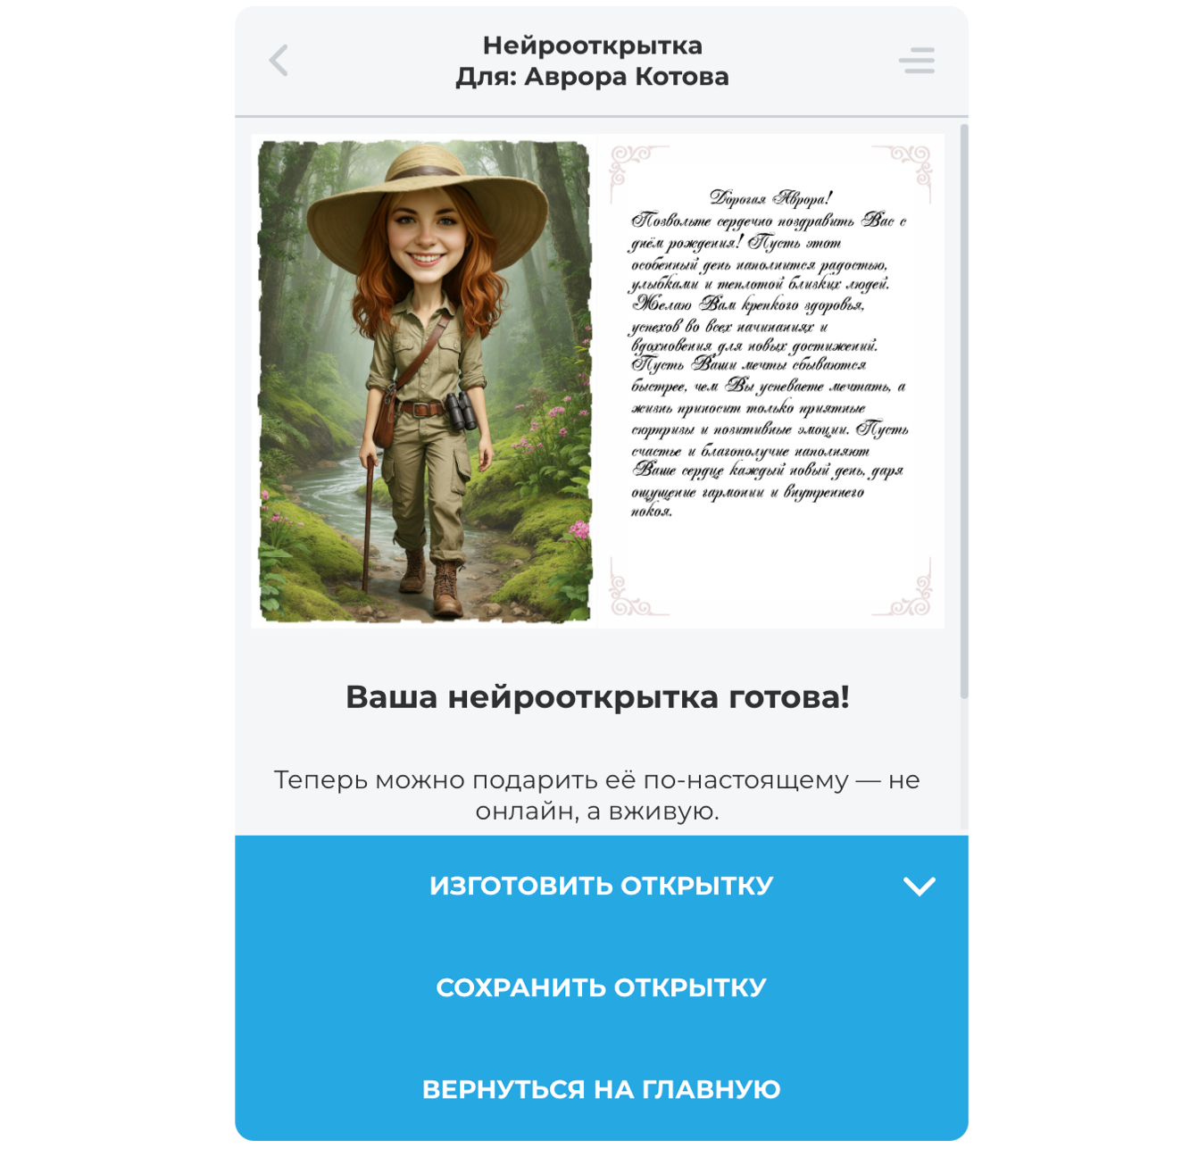The image size is (1190, 1174).
Task: Open the explorer girl illustration
Action: click(425, 381)
